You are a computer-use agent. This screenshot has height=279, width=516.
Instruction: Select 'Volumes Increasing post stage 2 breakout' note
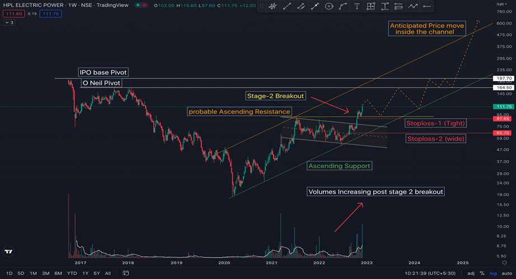click(x=376, y=192)
